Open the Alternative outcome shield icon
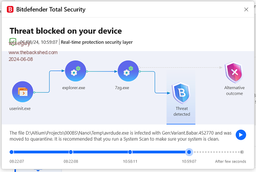This screenshot has width=256, height=172. [x=234, y=72]
